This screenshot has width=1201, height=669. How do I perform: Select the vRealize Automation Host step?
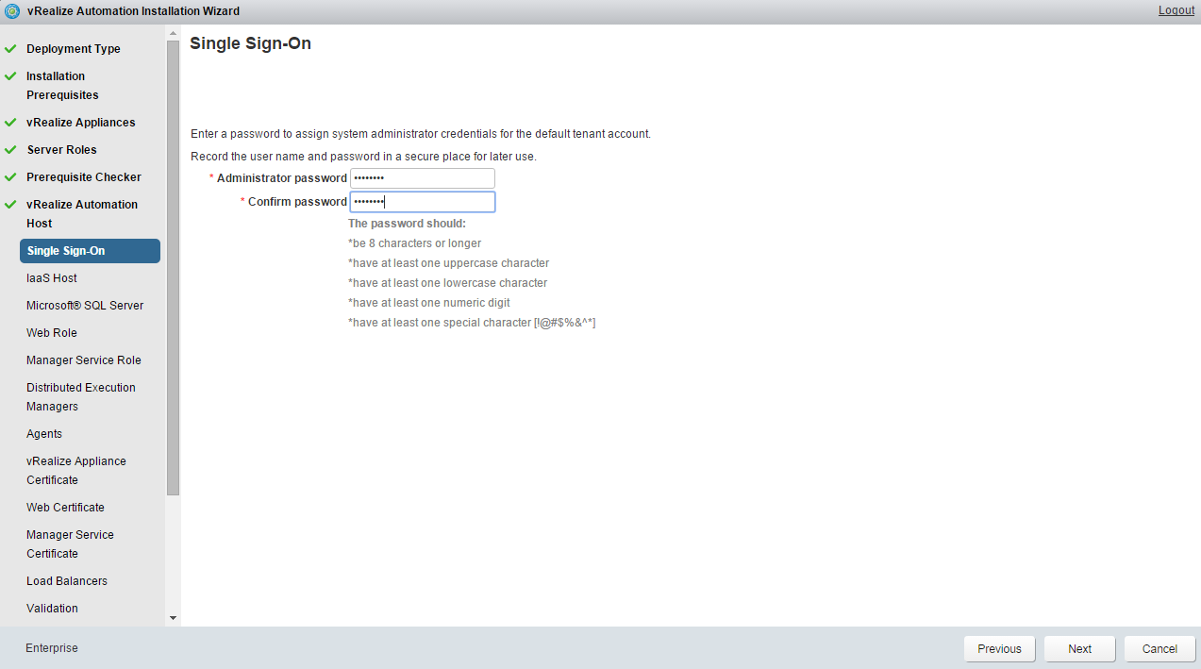(82, 214)
